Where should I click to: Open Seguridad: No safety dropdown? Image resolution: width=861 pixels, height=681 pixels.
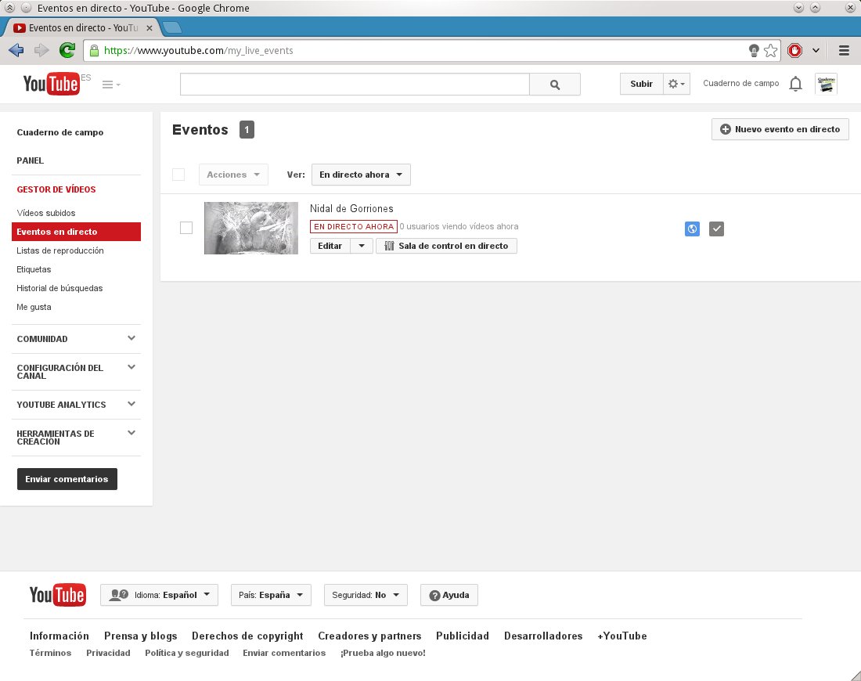coord(366,595)
